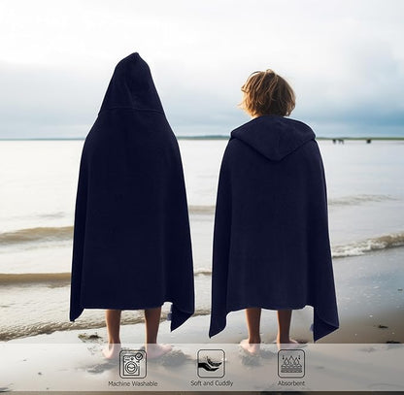This screenshot has height=395, width=404.
Task: Click the blond hair of right child
Action: [268, 94]
